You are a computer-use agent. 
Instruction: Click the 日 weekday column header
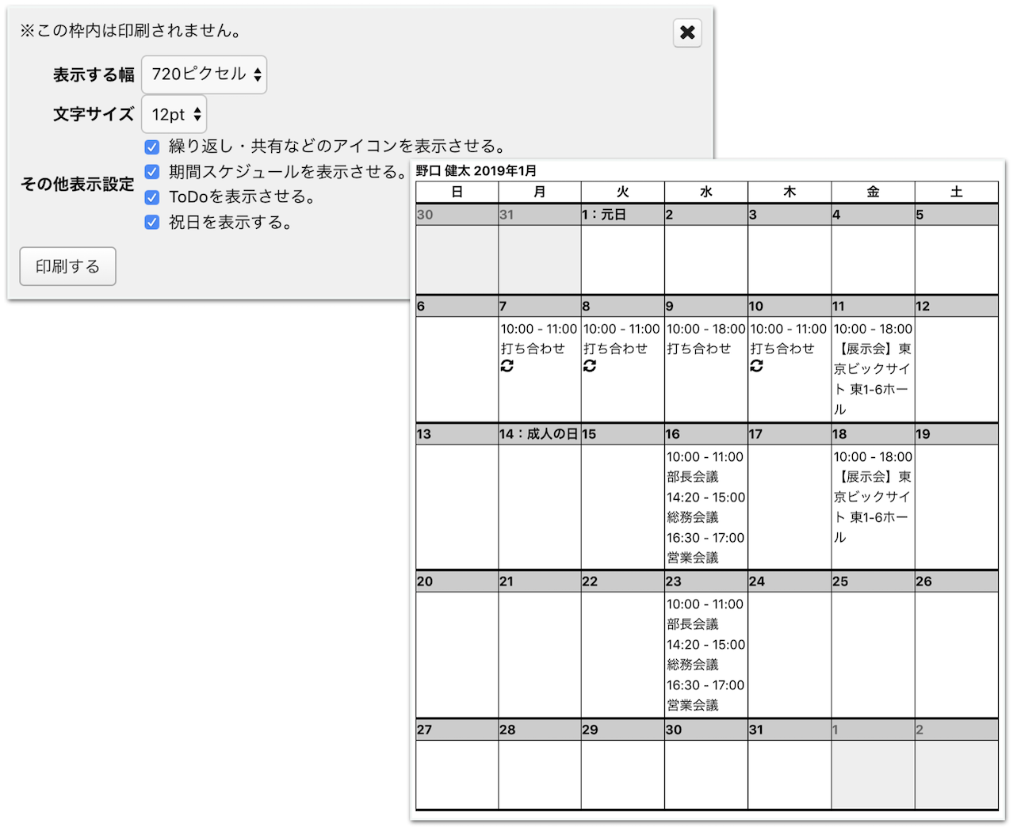point(457,193)
